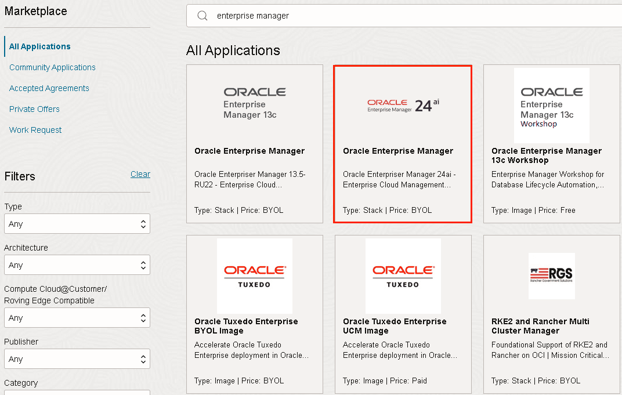The image size is (622, 395).
Task: Click Tuxedo logo on BYOL Image card
Action: pos(255,276)
